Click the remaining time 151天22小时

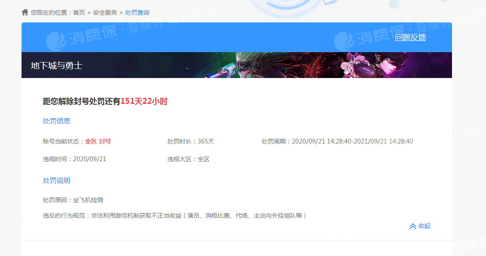[144, 101]
